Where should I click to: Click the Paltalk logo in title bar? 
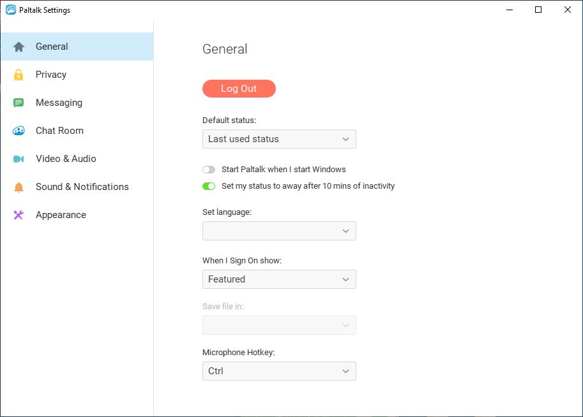11,10
